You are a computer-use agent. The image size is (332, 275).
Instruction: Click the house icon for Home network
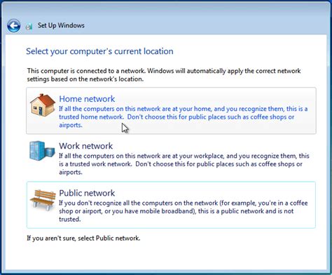[43, 105]
